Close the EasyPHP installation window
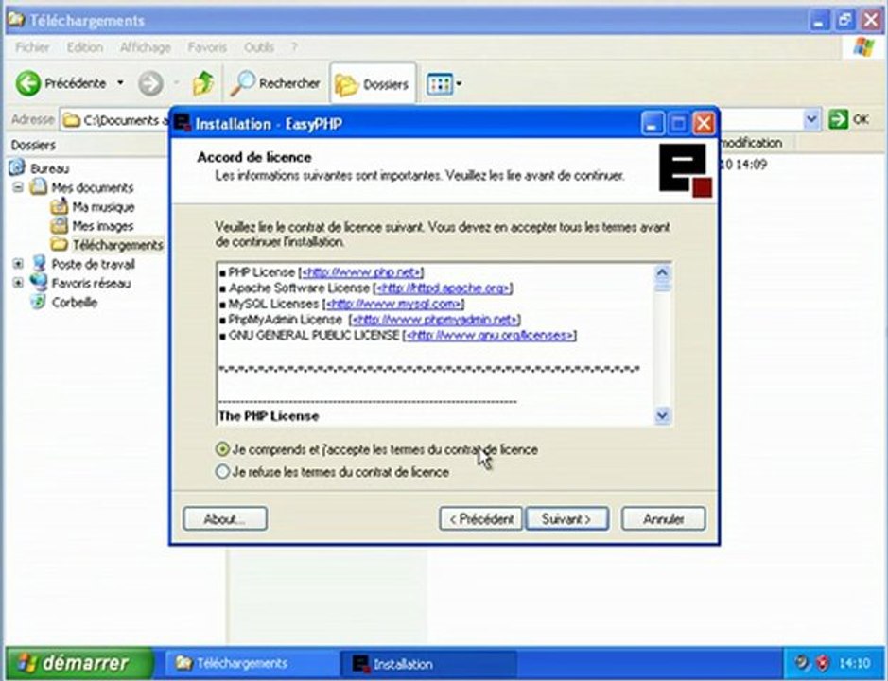 [x=704, y=123]
